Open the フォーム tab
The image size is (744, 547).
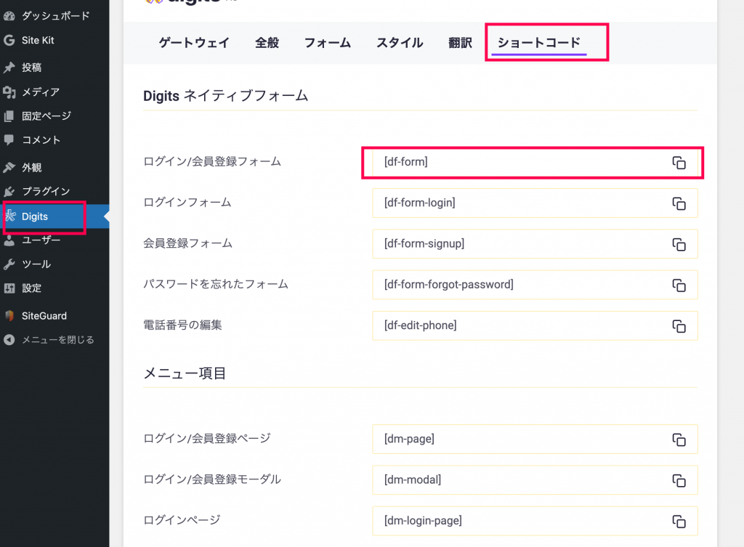[328, 43]
